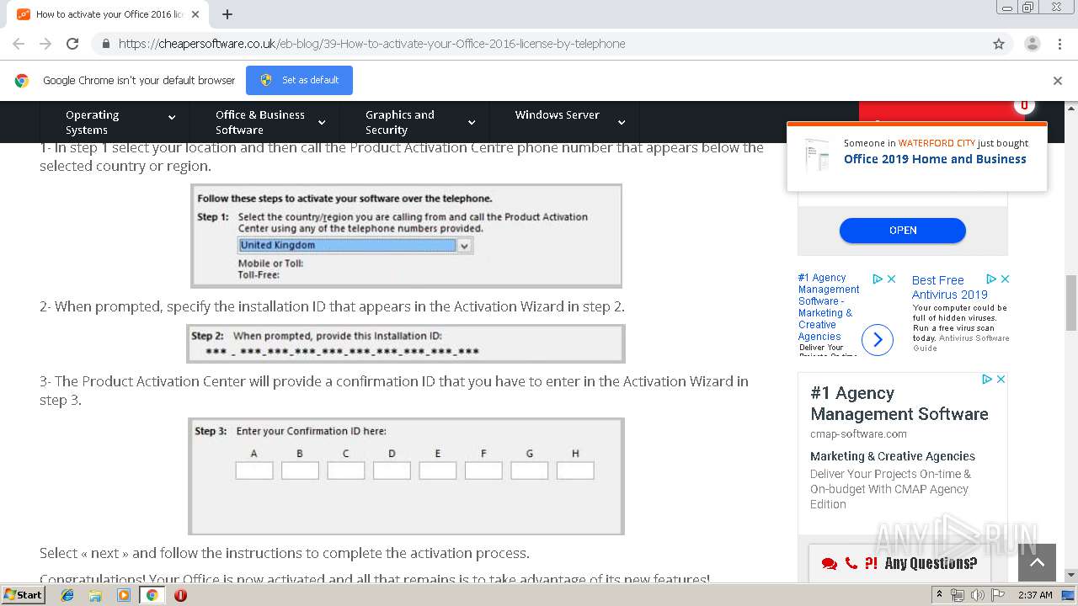Expand Operating Systems chevron

(x=172, y=119)
